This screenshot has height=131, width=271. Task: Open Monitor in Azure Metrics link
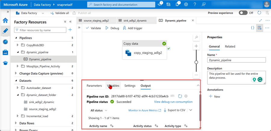145,110
